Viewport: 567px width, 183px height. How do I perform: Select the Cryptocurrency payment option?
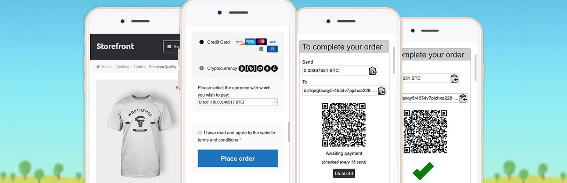(202, 68)
